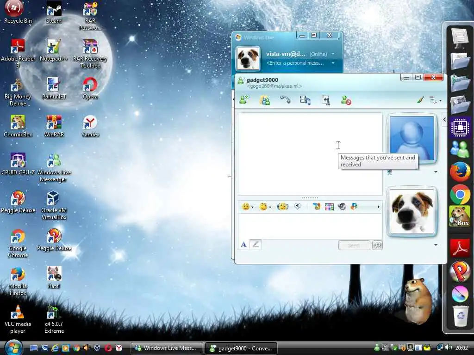Viewport: 474px width, 355px height.
Task: Click the dog avatar in Windows Live window
Action: coord(248,58)
